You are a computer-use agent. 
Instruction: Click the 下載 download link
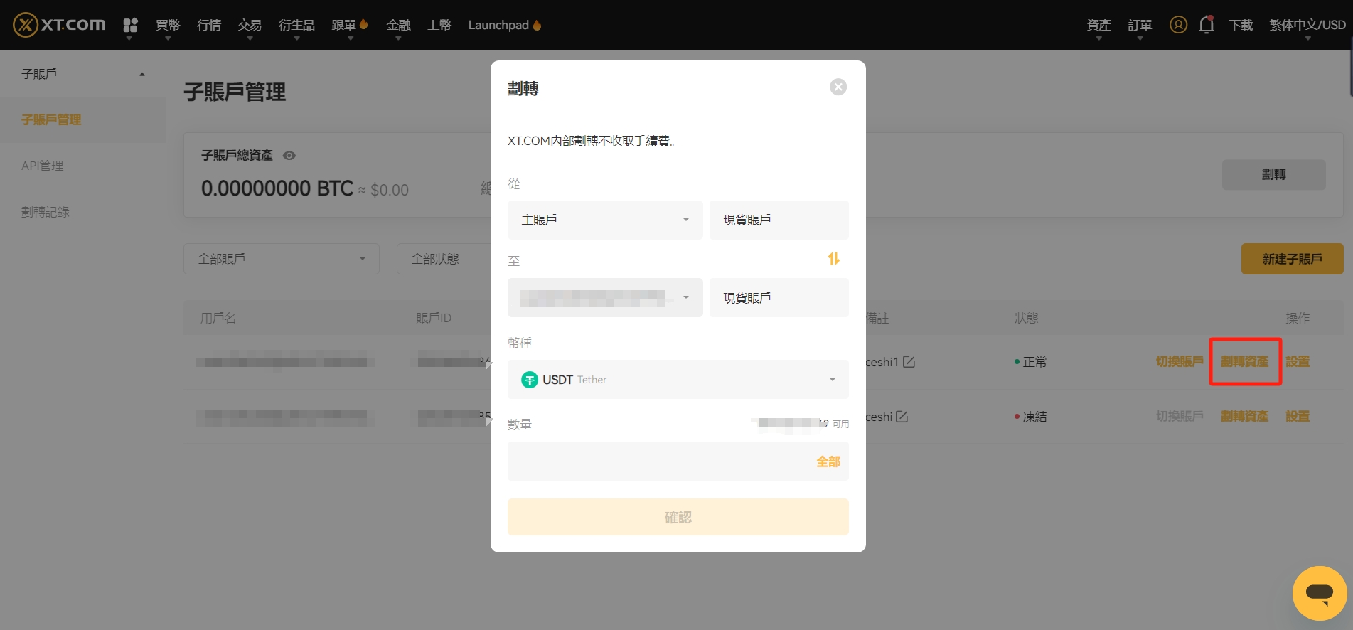(1241, 25)
